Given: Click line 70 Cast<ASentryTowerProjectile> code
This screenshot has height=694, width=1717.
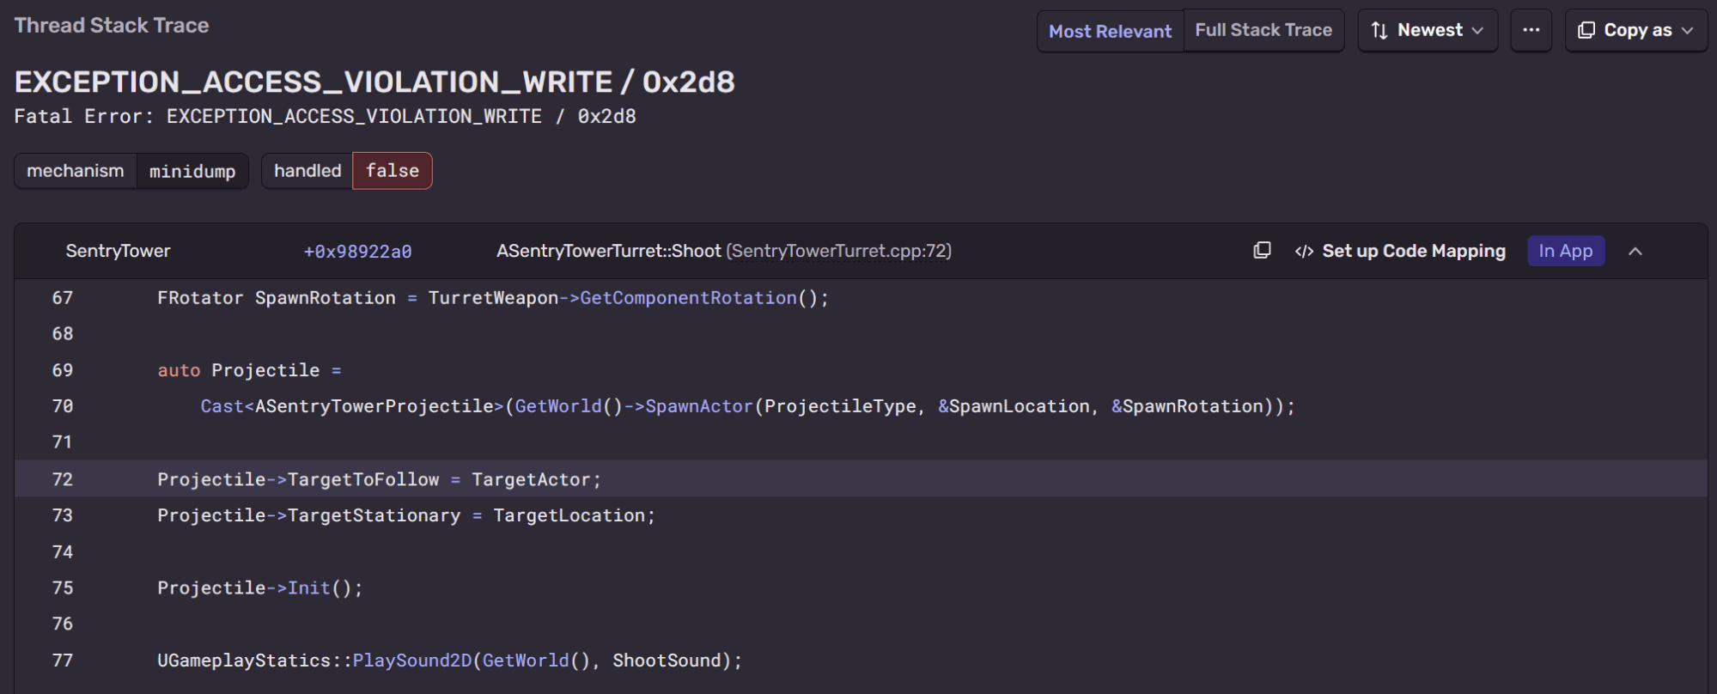Looking at the screenshot, I should click(747, 406).
